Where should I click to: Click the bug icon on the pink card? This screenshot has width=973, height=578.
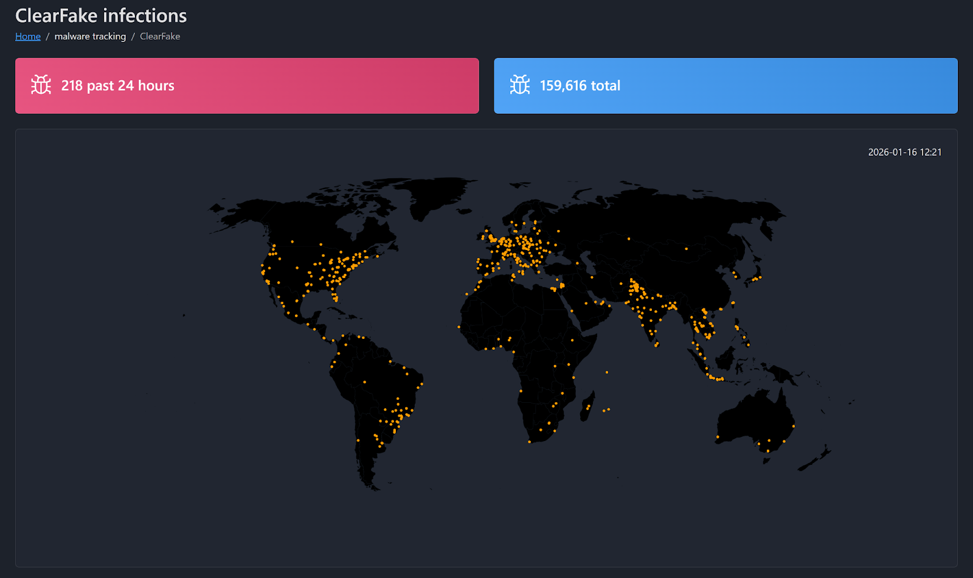pyautogui.click(x=40, y=85)
